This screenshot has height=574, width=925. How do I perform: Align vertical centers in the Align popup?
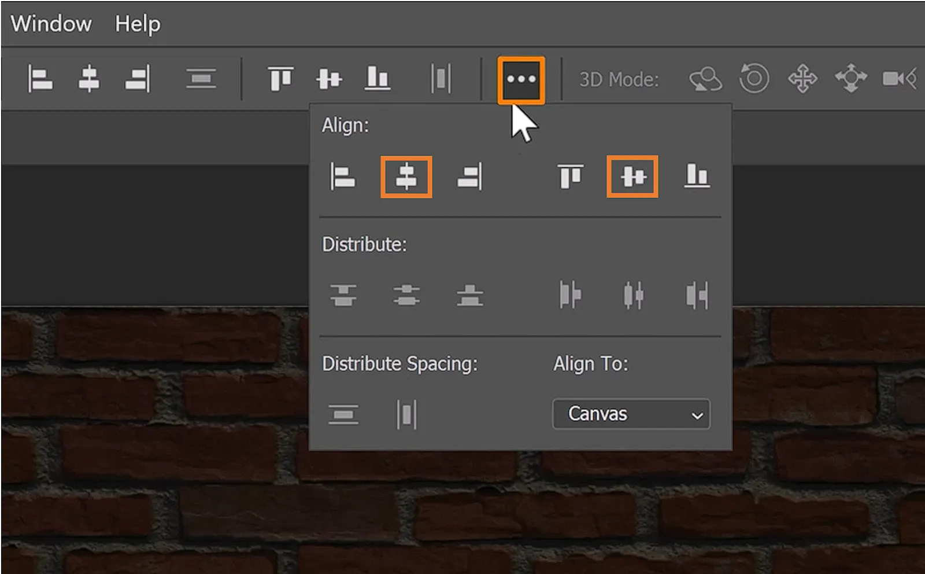point(632,176)
